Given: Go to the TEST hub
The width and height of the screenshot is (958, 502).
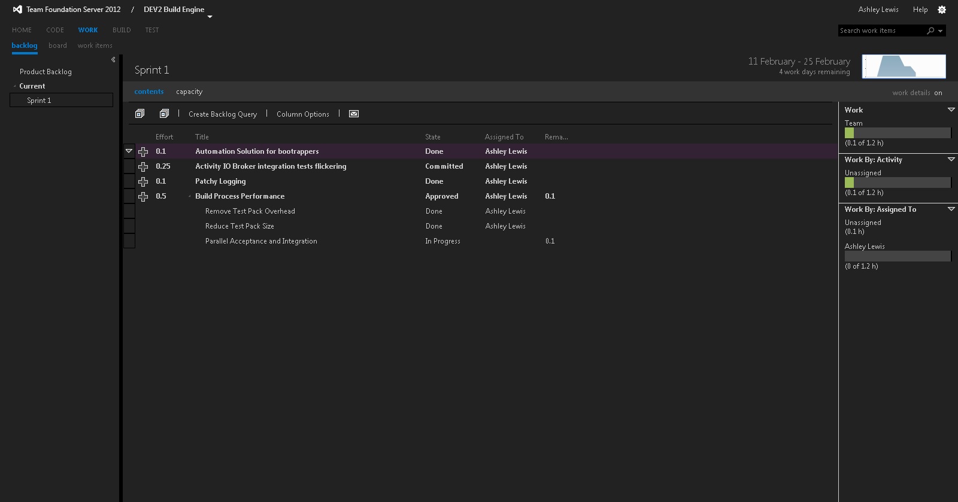Looking at the screenshot, I should click(152, 30).
